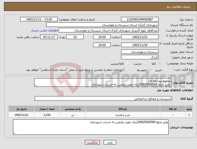Click the resize handle of buyer notes area
197x149 pixels.
[14, 133]
